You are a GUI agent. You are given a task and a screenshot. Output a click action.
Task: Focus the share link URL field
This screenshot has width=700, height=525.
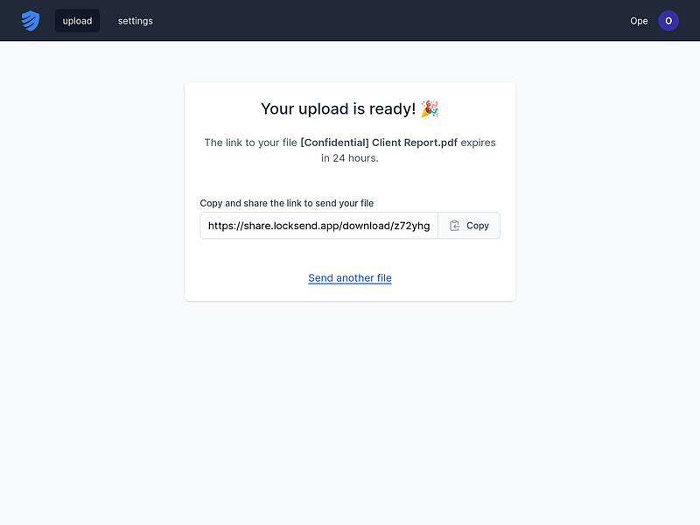tap(318, 226)
